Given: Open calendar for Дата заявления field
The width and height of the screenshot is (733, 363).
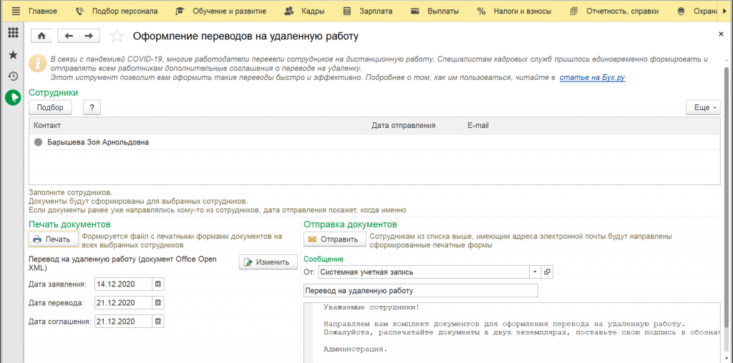Looking at the screenshot, I should point(158,284).
